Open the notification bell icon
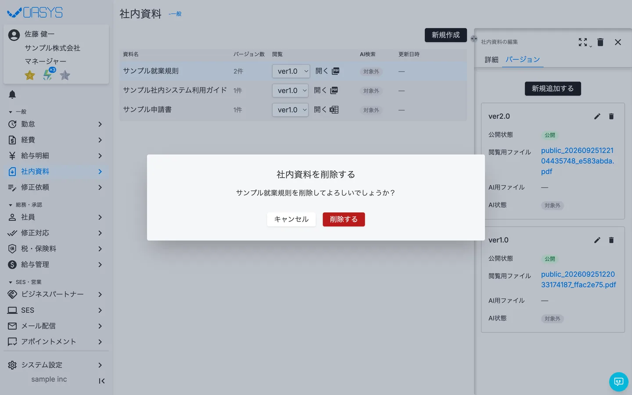The height and width of the screenshot is (395, 632). [x=12, y=94]
